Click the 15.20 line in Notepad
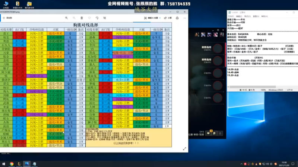The width and height of the screenshot is (298, 167). click(233, 75)
